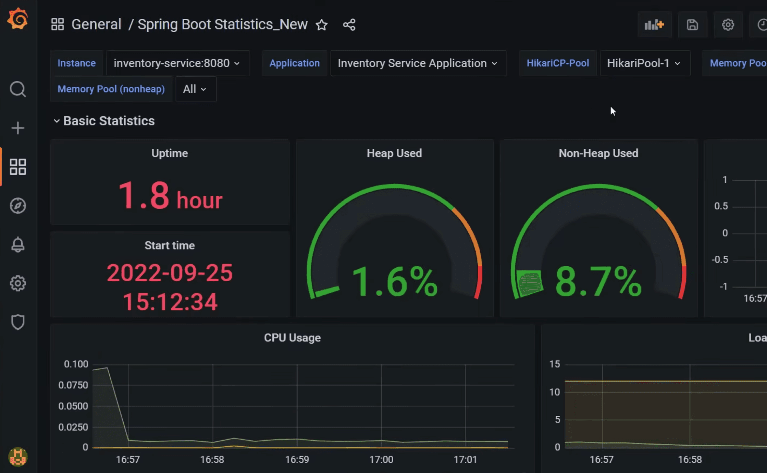Click the General folder breadcrumb link
The height and width of the screenshot is (473, 767).
tap(96, 25)
